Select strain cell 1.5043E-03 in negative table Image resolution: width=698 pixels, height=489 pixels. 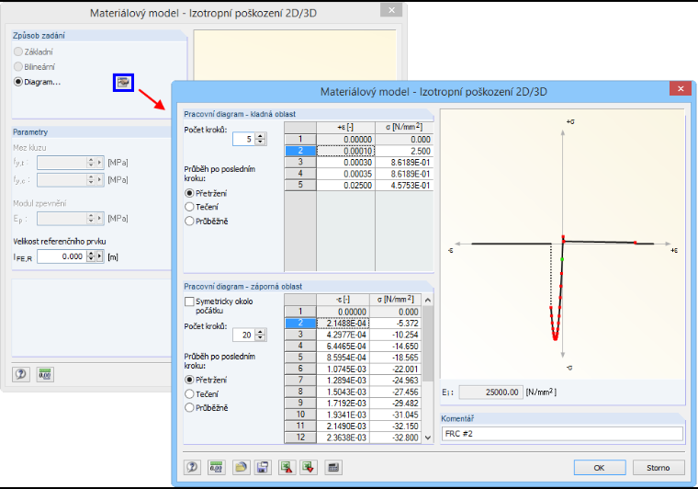pos(343,392)
